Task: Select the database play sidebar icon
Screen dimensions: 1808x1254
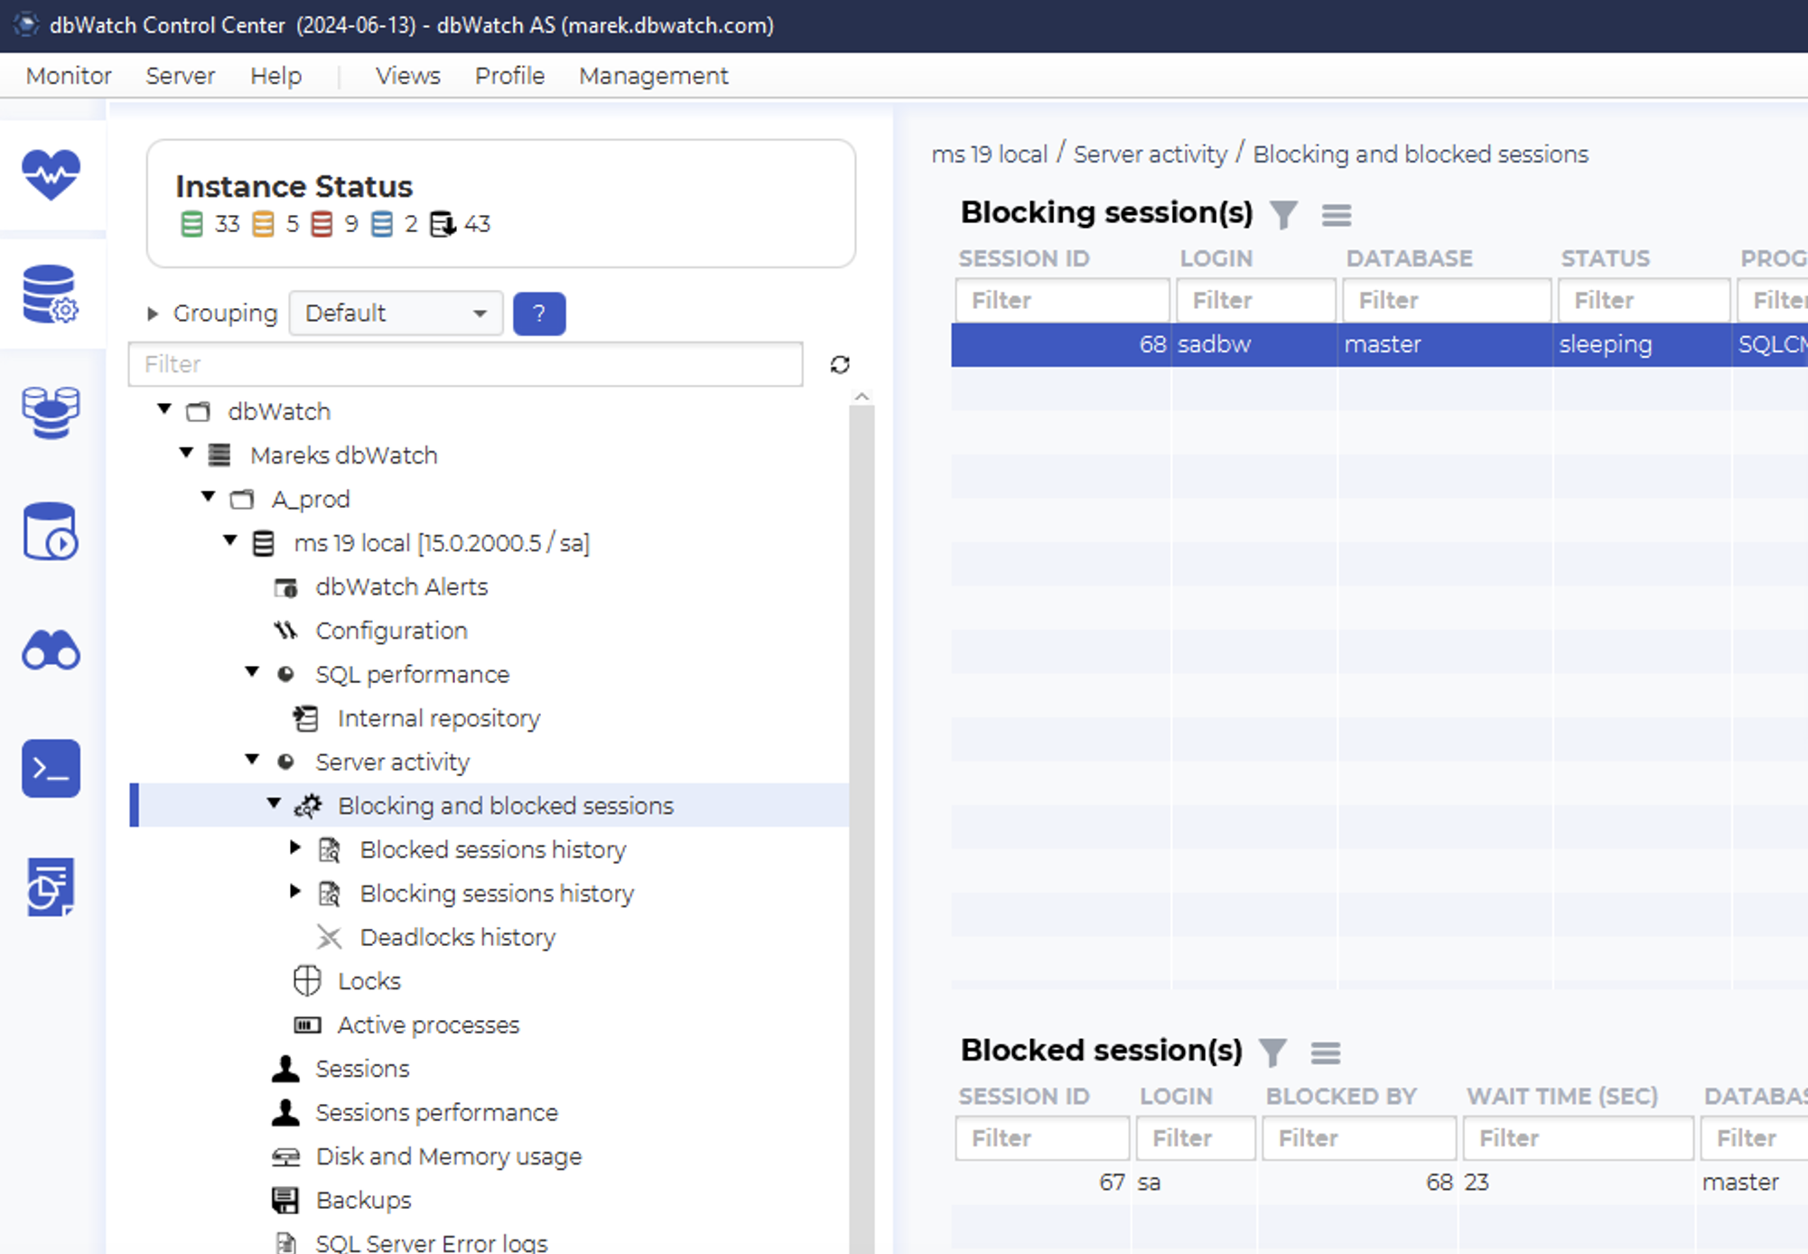Action: 51,533
